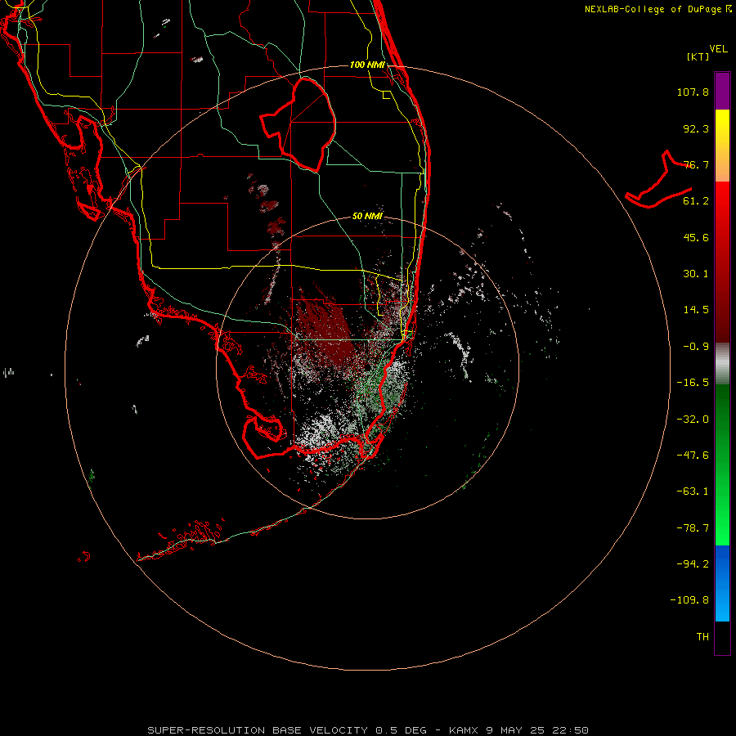Click the -63.1 velocity scale value
Viewport: 736px width, 736px height.
point(693,491)
